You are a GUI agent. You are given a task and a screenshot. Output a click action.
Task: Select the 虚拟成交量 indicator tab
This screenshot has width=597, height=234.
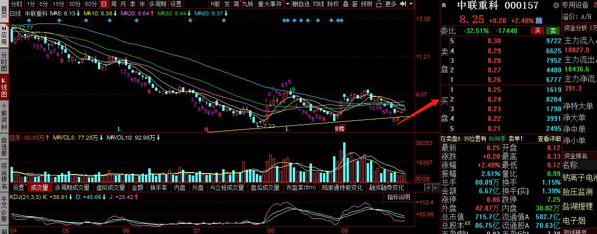point(111,187)
